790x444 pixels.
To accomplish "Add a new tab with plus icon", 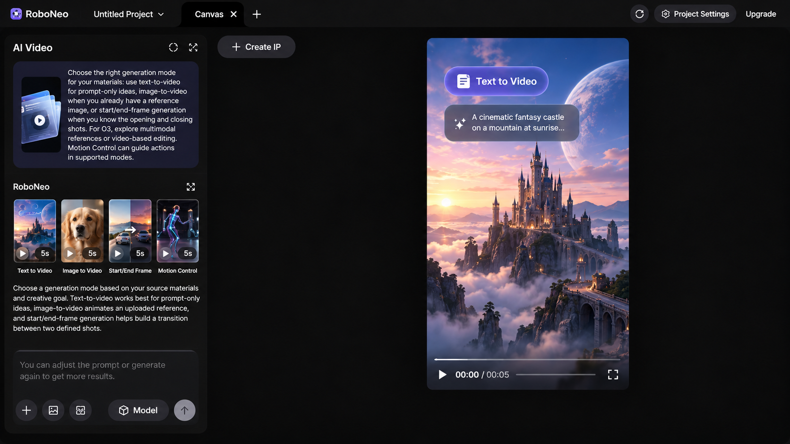I will pyautogui.click(x=257, y=14).
